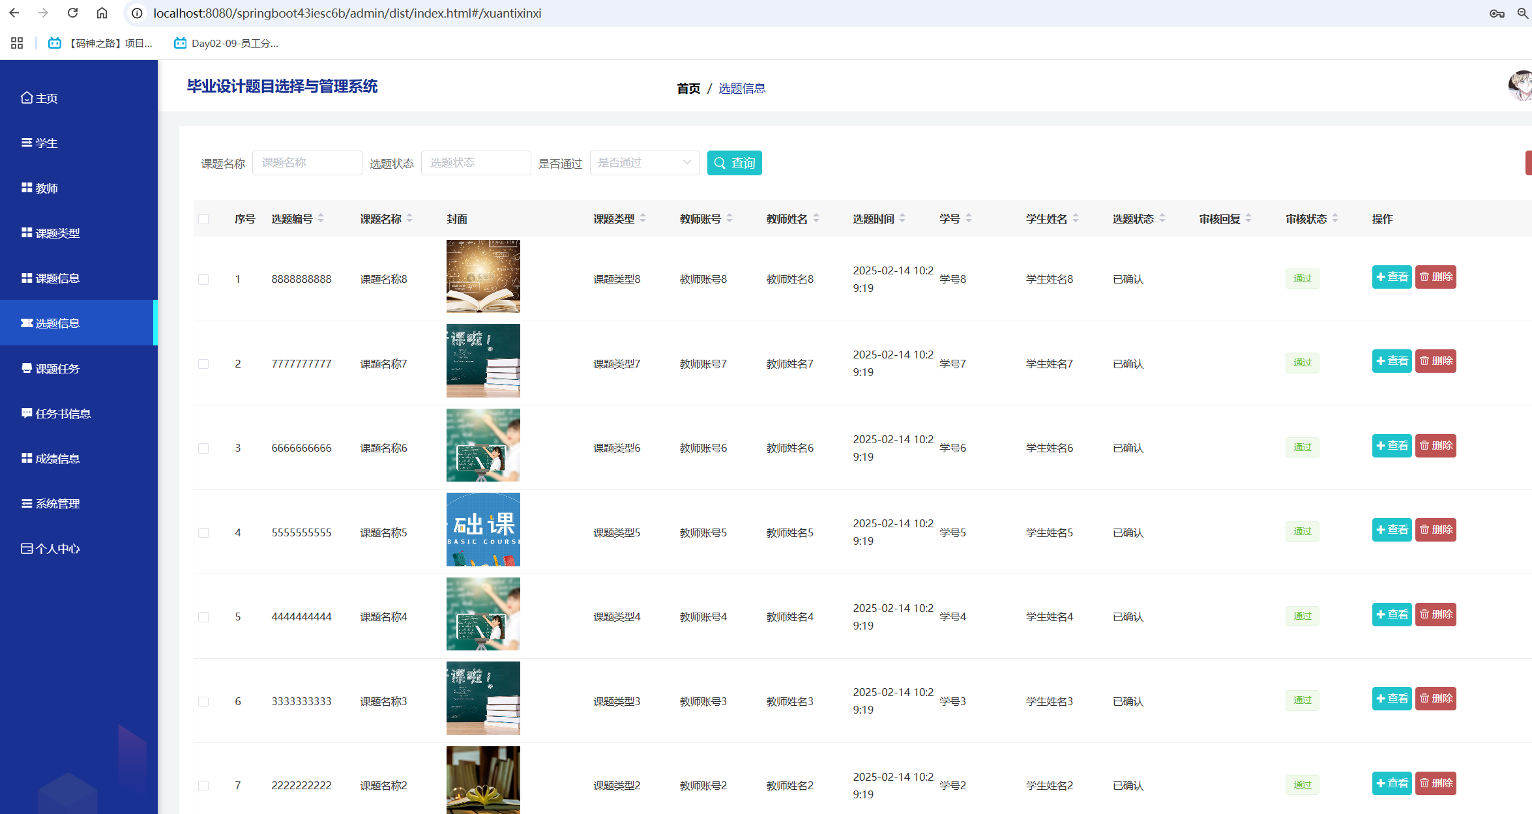Click the zoom magnifier icon in address bar
This screenshot has width=1532, height=814.
click(1523, 13)
